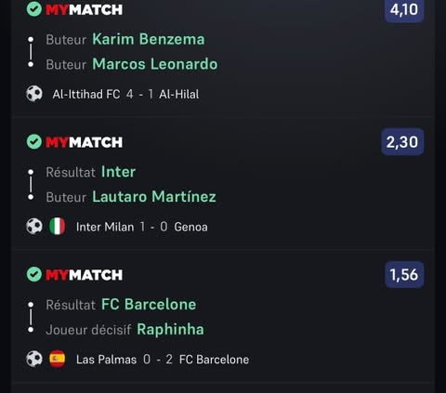
Task: Click the soccer ball icon beside Las Palmas
Action: pos(34,359)
